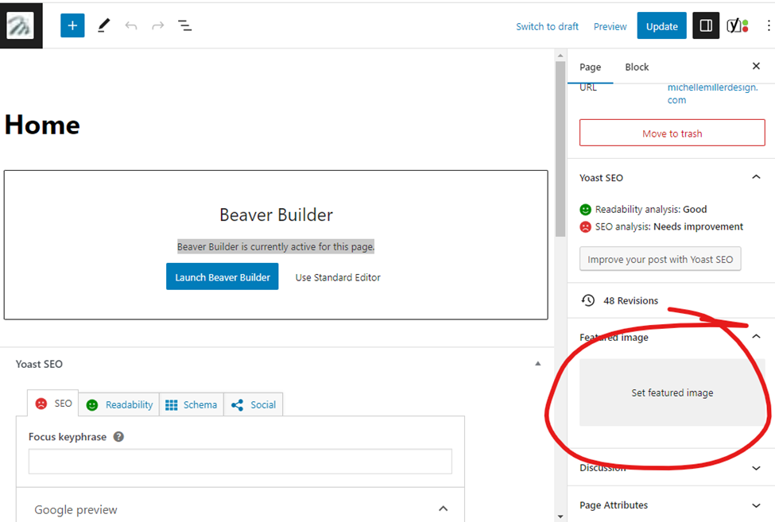Click Move to trash button

[672, 133]
